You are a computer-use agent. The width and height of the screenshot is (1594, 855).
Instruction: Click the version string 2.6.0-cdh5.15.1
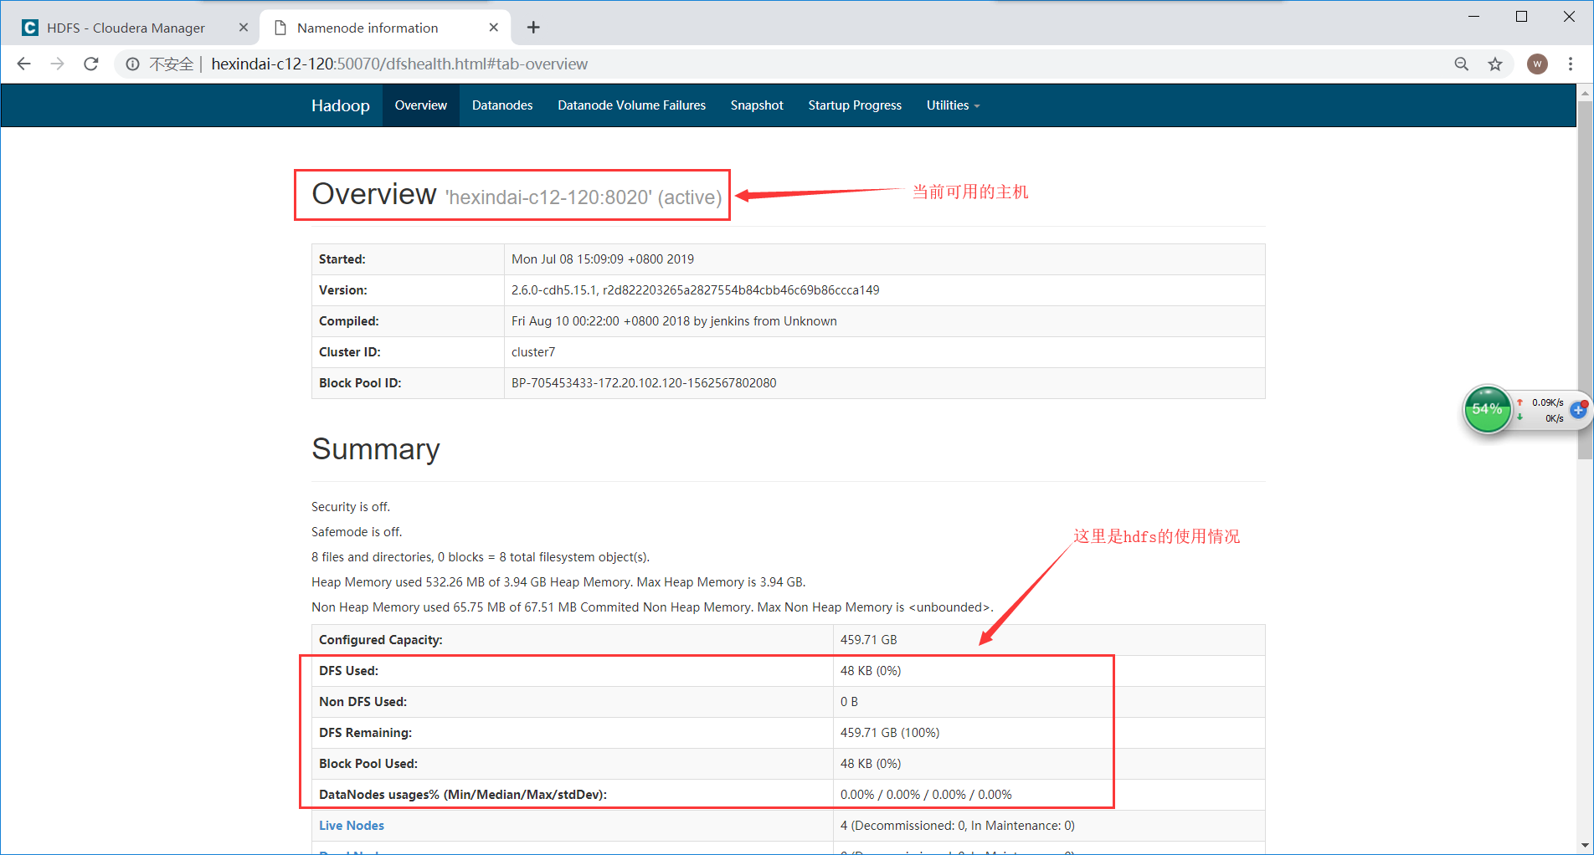[554, 290]
